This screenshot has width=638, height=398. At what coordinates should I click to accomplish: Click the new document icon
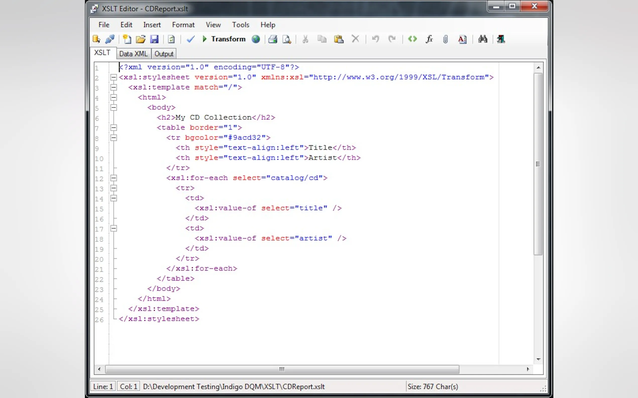click(127, 39)
